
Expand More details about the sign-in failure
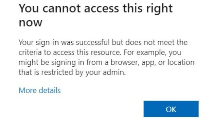click(40, 90)
